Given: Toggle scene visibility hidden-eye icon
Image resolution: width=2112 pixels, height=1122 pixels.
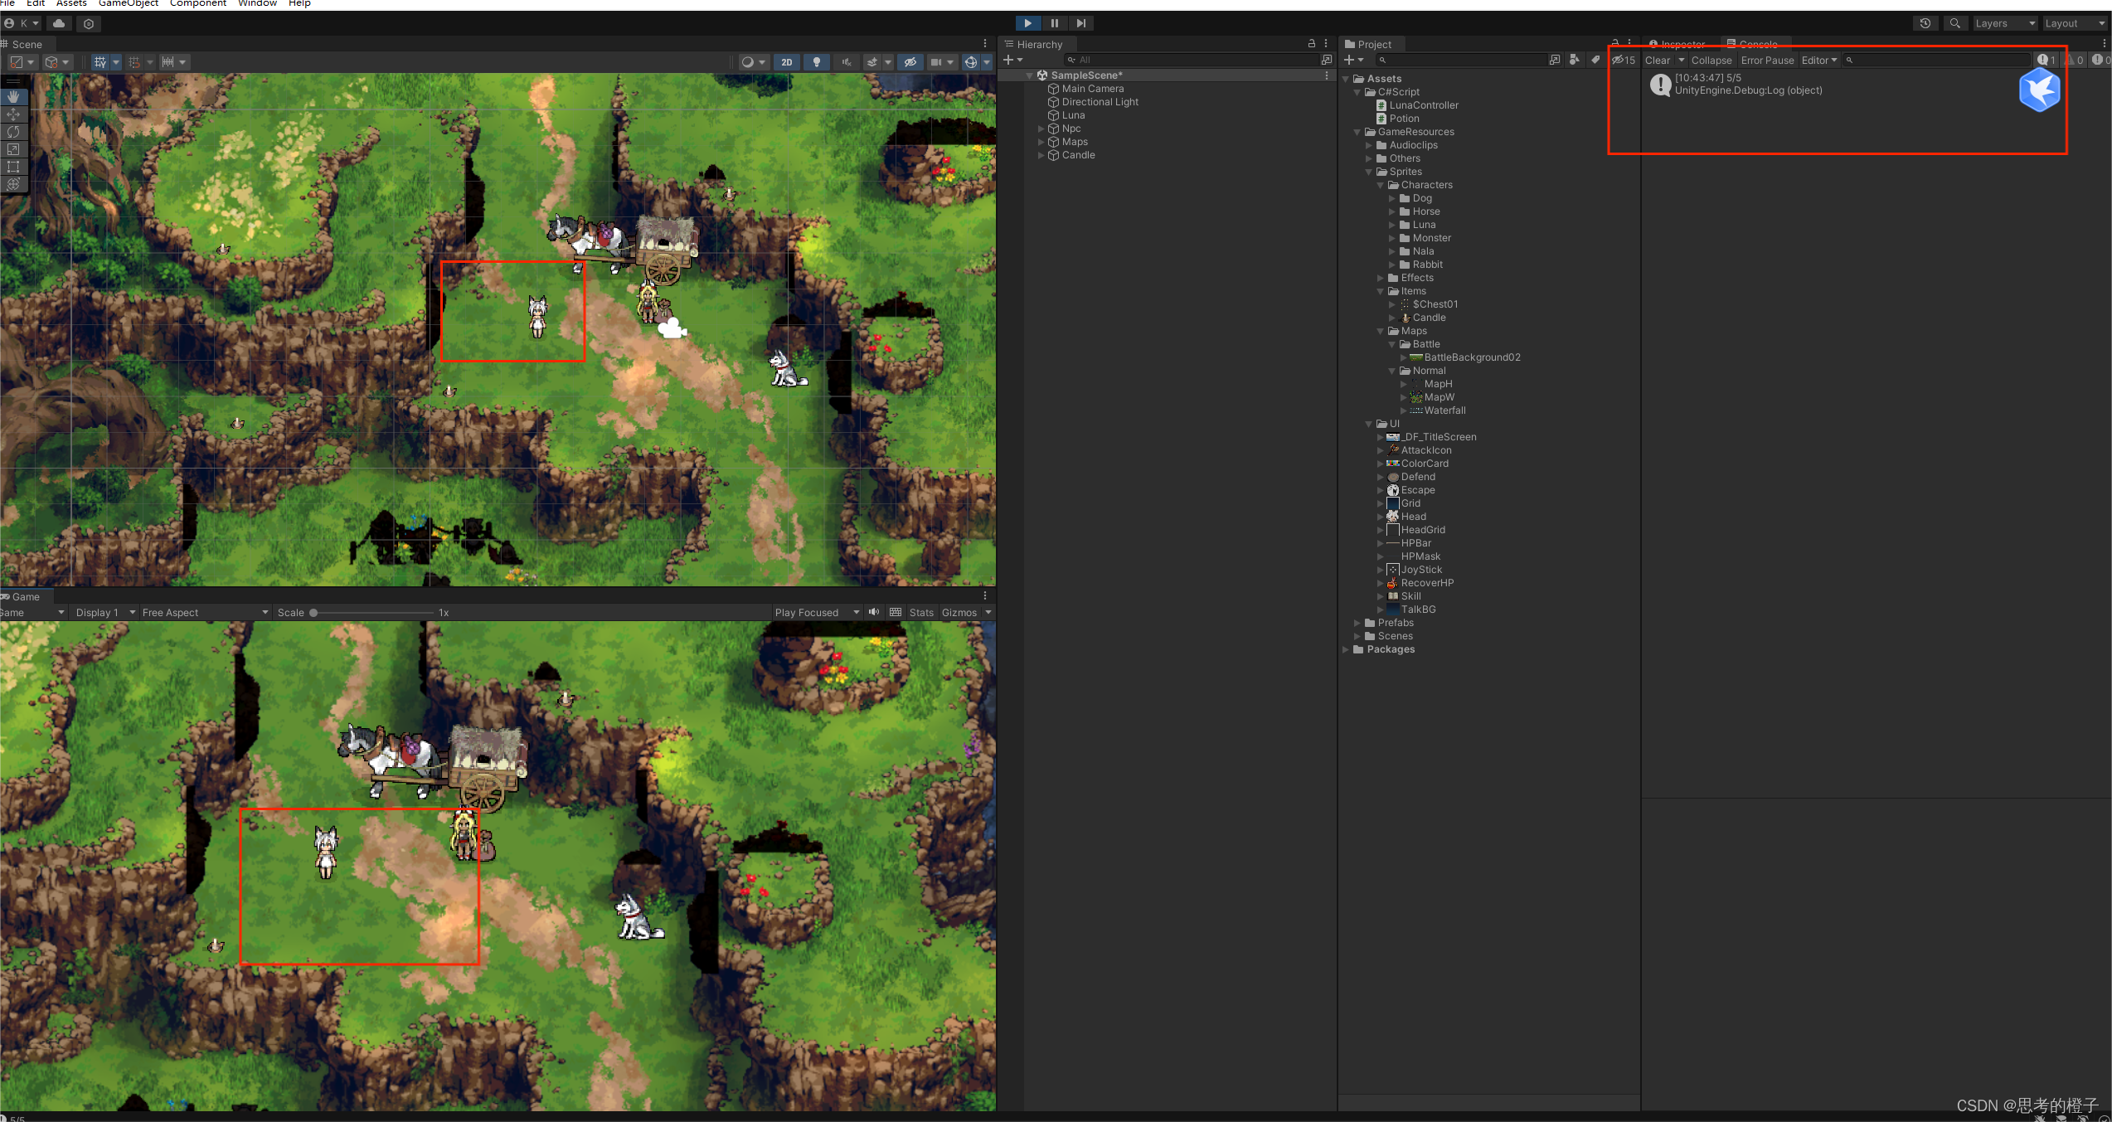Looking at the screenshot, I should pyautogui.click(x=910, y=62).
